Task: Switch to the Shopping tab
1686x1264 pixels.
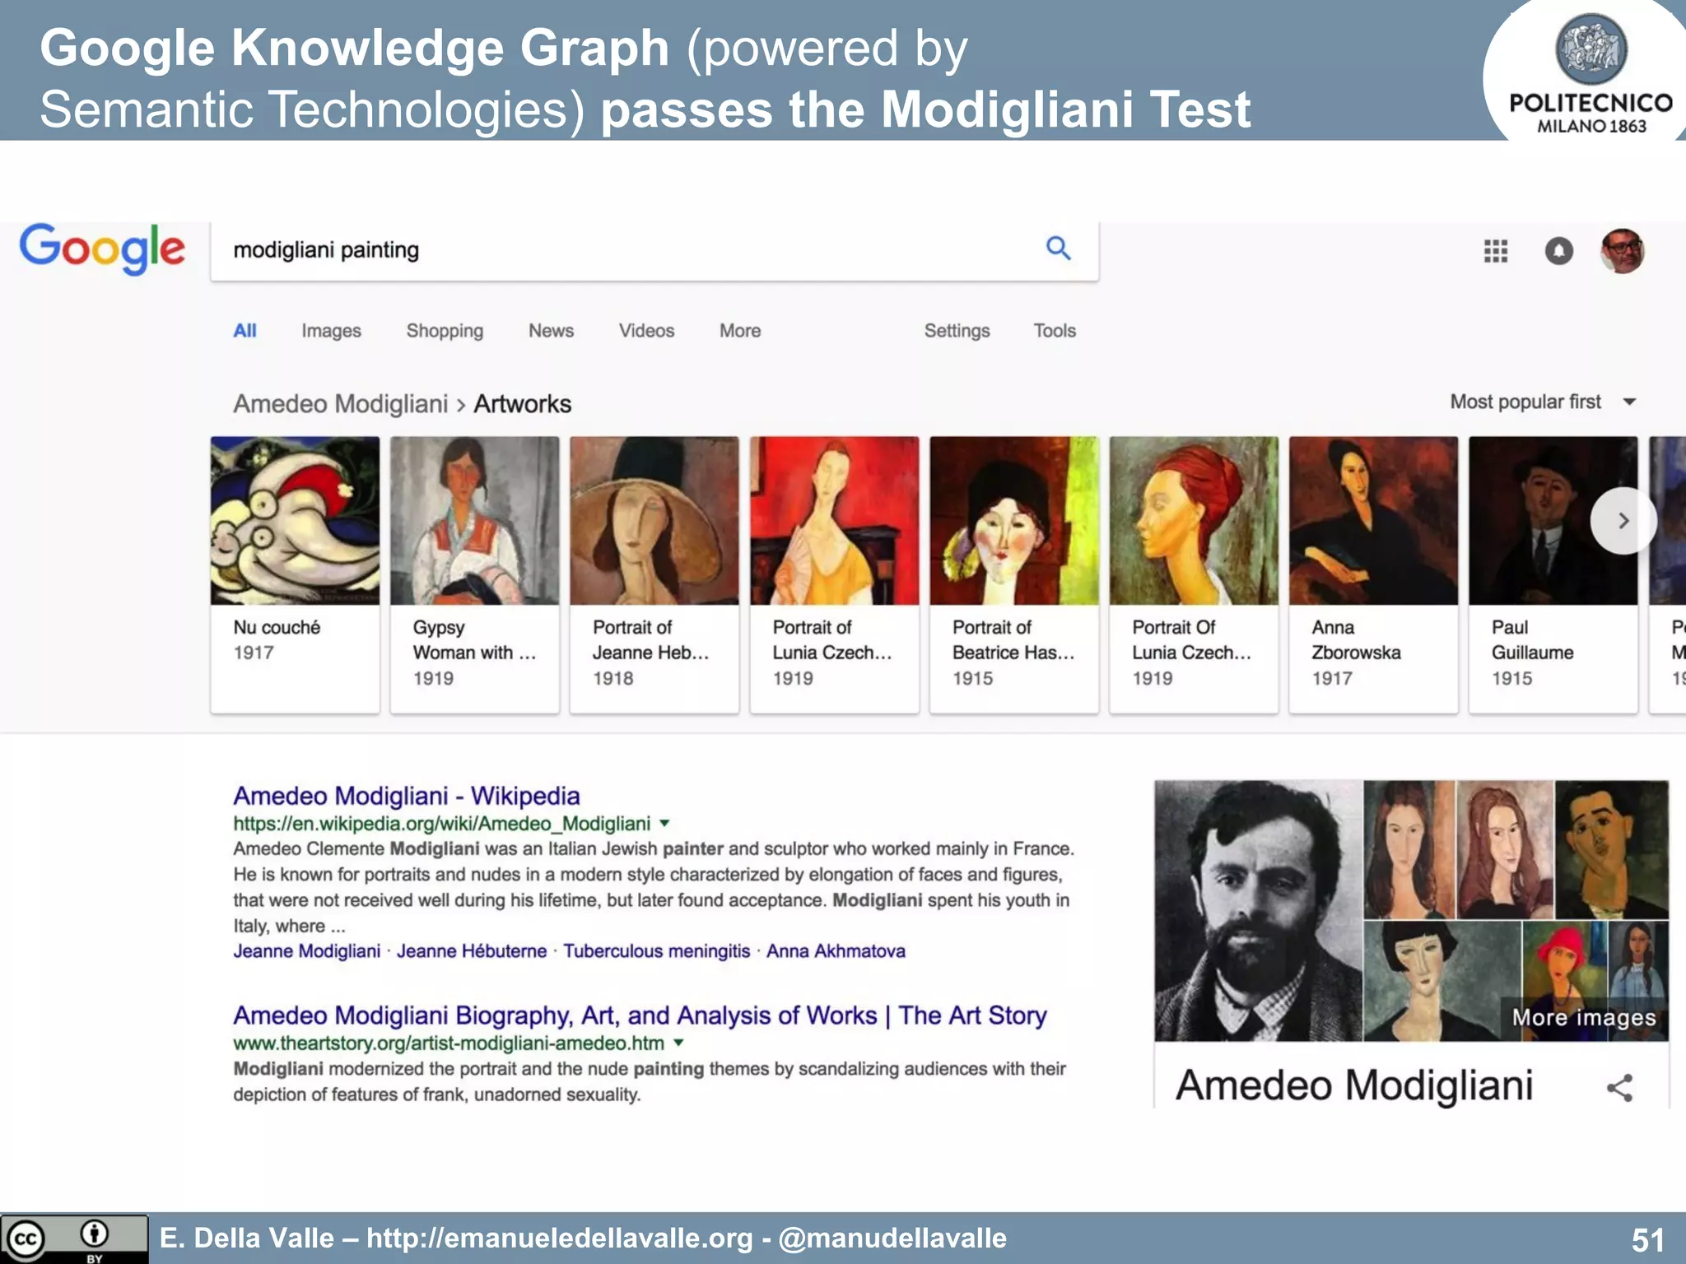Action: pos(445,331)
